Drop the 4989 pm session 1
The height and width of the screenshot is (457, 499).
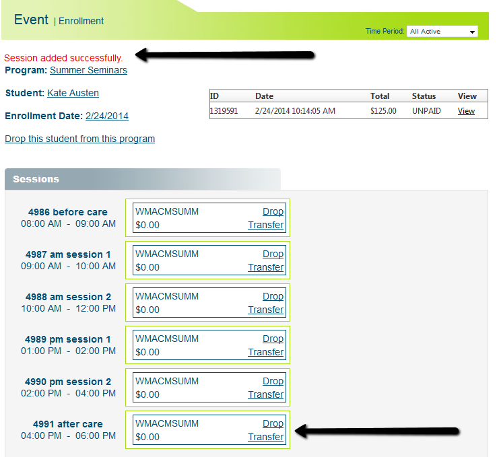(x=273, y=339)
